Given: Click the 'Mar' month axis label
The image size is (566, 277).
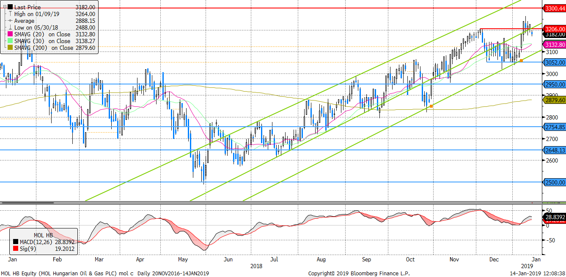Looking at the screenshot, I should pyautogui.click(x=99, y=259).
